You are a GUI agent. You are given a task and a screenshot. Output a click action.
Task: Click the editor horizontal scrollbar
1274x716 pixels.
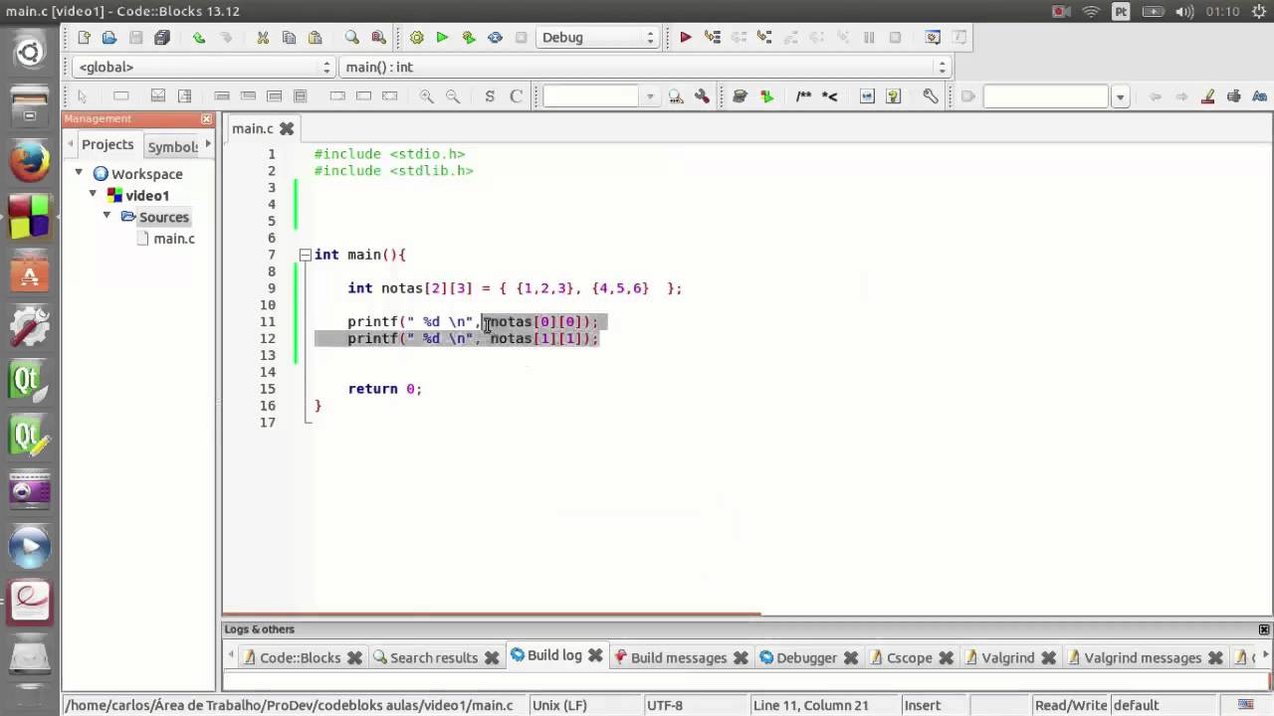click(x=491, y=614)
